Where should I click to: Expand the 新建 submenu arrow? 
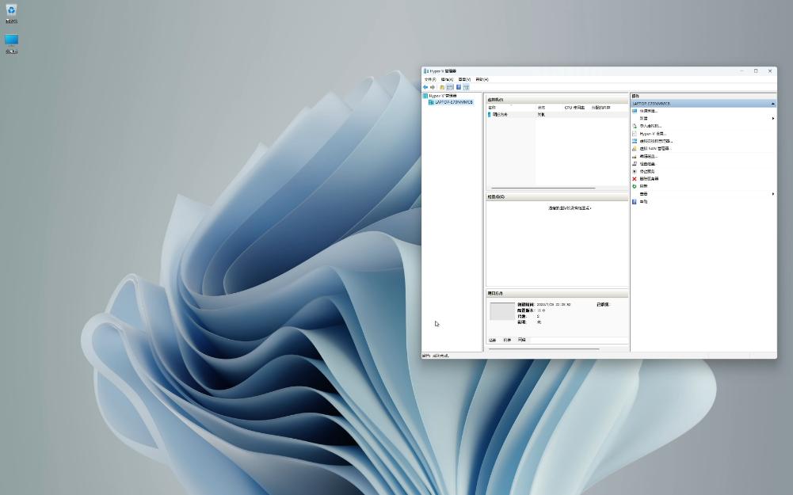point(773,117)
